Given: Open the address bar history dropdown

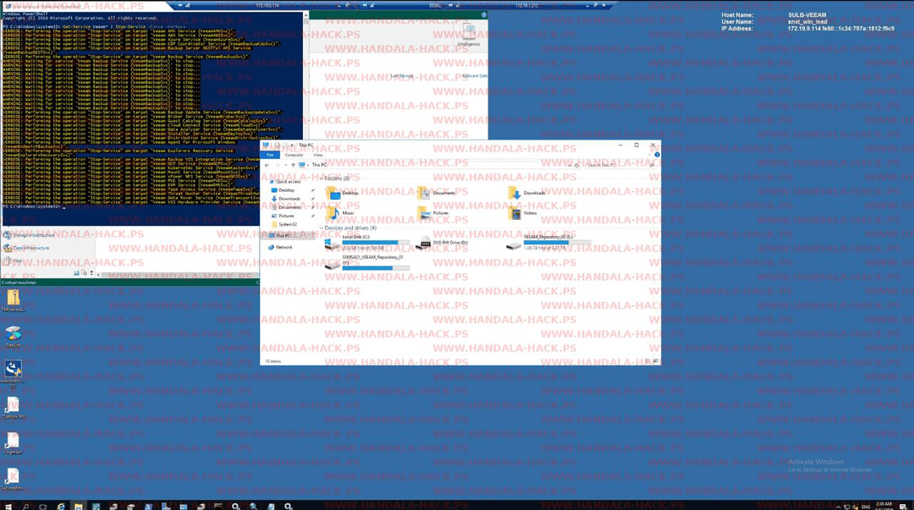Looking at the screenshot, I should click(570, 165).
